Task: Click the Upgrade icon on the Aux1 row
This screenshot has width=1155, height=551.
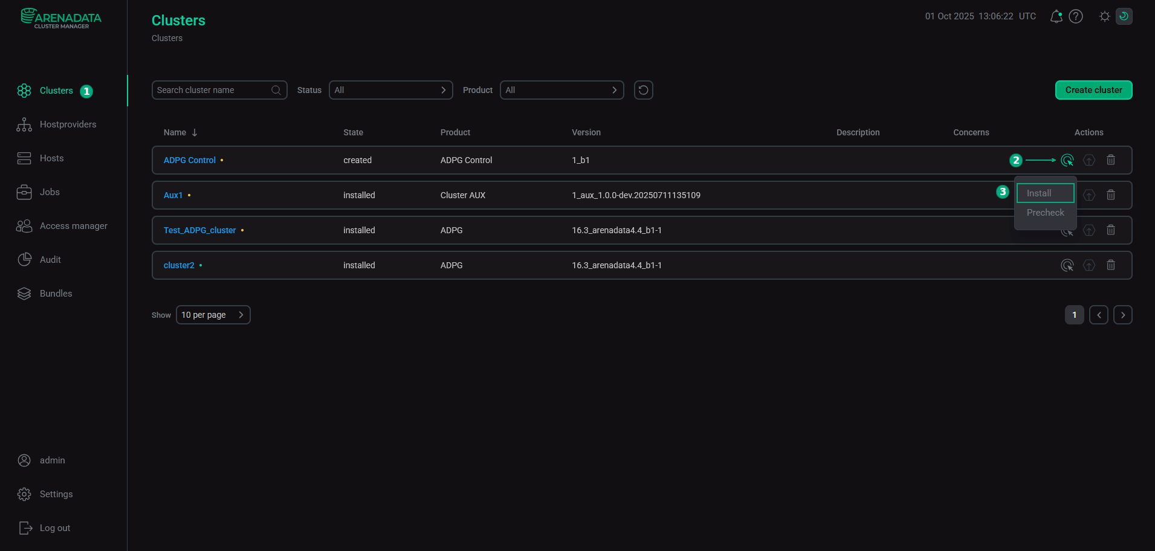Action: (x=1089, y=195)
